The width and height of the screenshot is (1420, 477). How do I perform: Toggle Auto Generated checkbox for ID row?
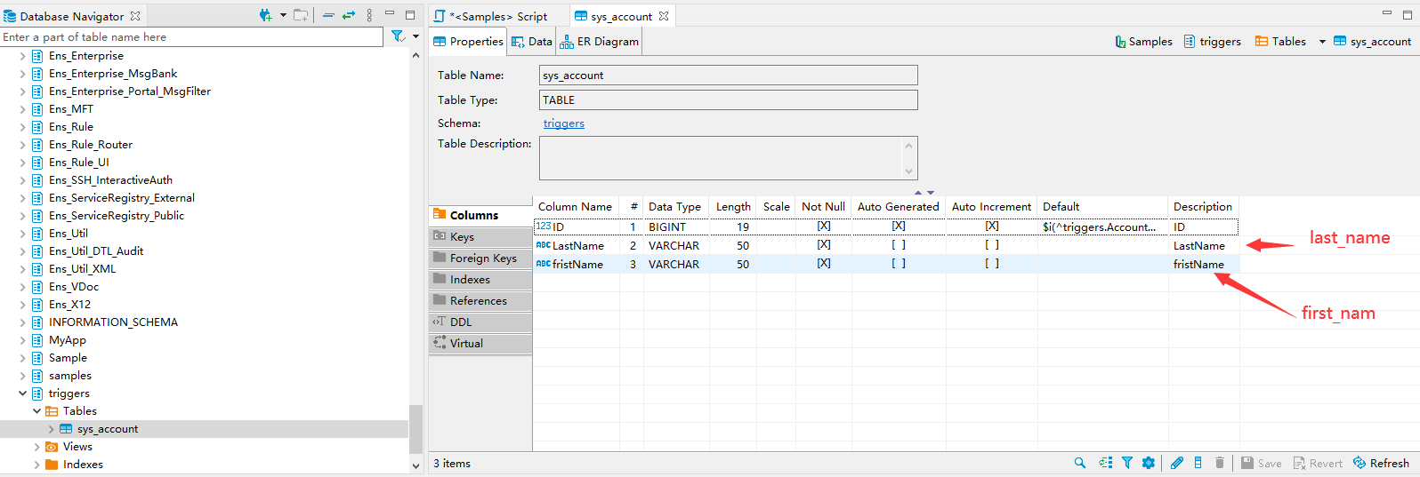pos(899,227)
